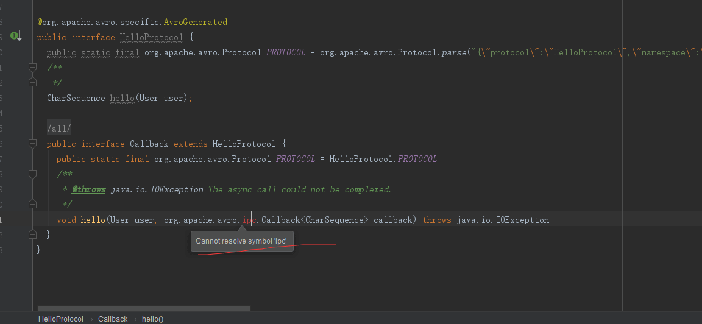Click fold end marker of first Javadoc comment
The height and width of the screenshot is (324, 702).
pos(32,82)
